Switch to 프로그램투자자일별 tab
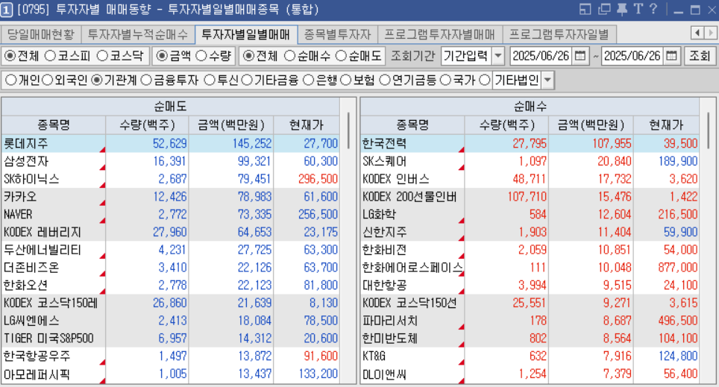Image resolution: width=719 pixels, height=387 pixels. 559,34
